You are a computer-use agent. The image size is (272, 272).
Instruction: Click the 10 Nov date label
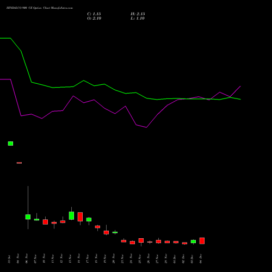pyautogui.click(x=44, y=259)
